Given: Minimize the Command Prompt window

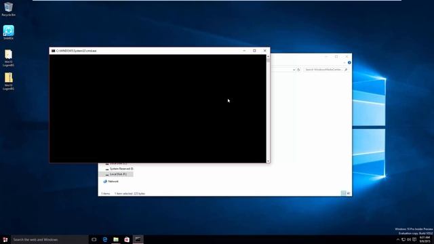Looking at the screenshot, I should pyautogui.click(x=244, y=51).
